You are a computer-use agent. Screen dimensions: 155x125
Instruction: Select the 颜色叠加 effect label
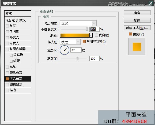[x=16, y=72]
